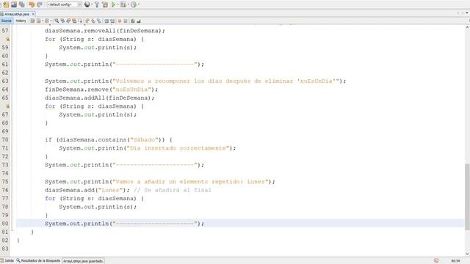
Task: Click Find Next Occurrence icon
Action: 68,21
